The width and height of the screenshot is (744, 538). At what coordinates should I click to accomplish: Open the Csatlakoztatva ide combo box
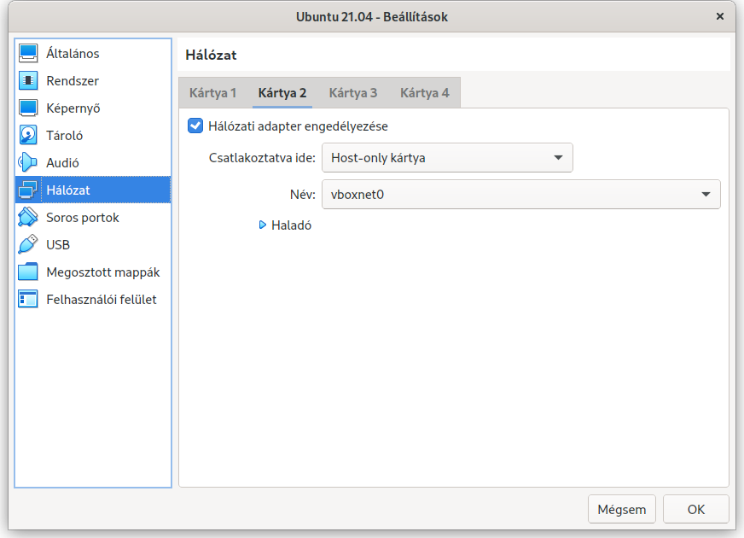pyautogui.click(x=447, y=158)
